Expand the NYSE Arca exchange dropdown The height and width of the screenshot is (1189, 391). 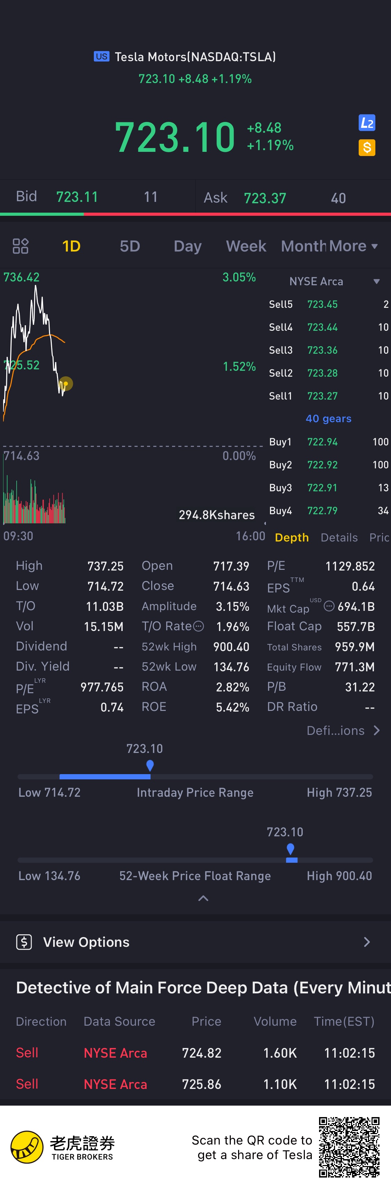click(376, 281)
